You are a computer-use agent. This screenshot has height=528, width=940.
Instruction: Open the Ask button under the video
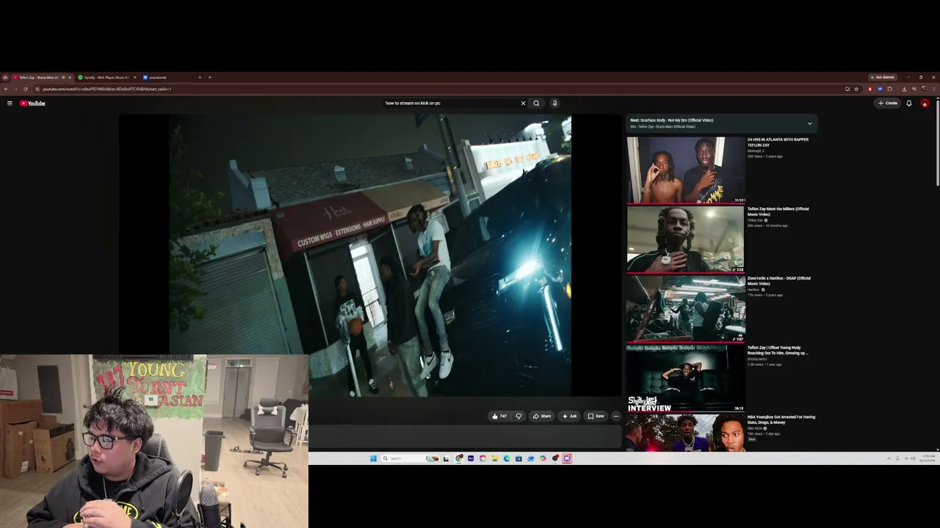click(570, 417)
